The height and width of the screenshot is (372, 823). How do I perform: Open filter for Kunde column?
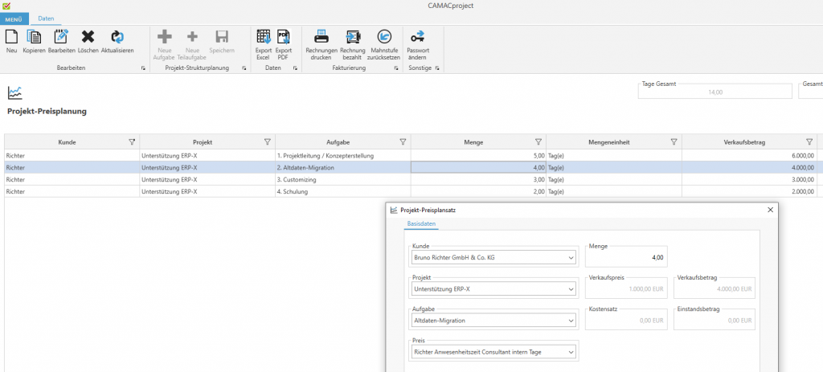(132, 141)
